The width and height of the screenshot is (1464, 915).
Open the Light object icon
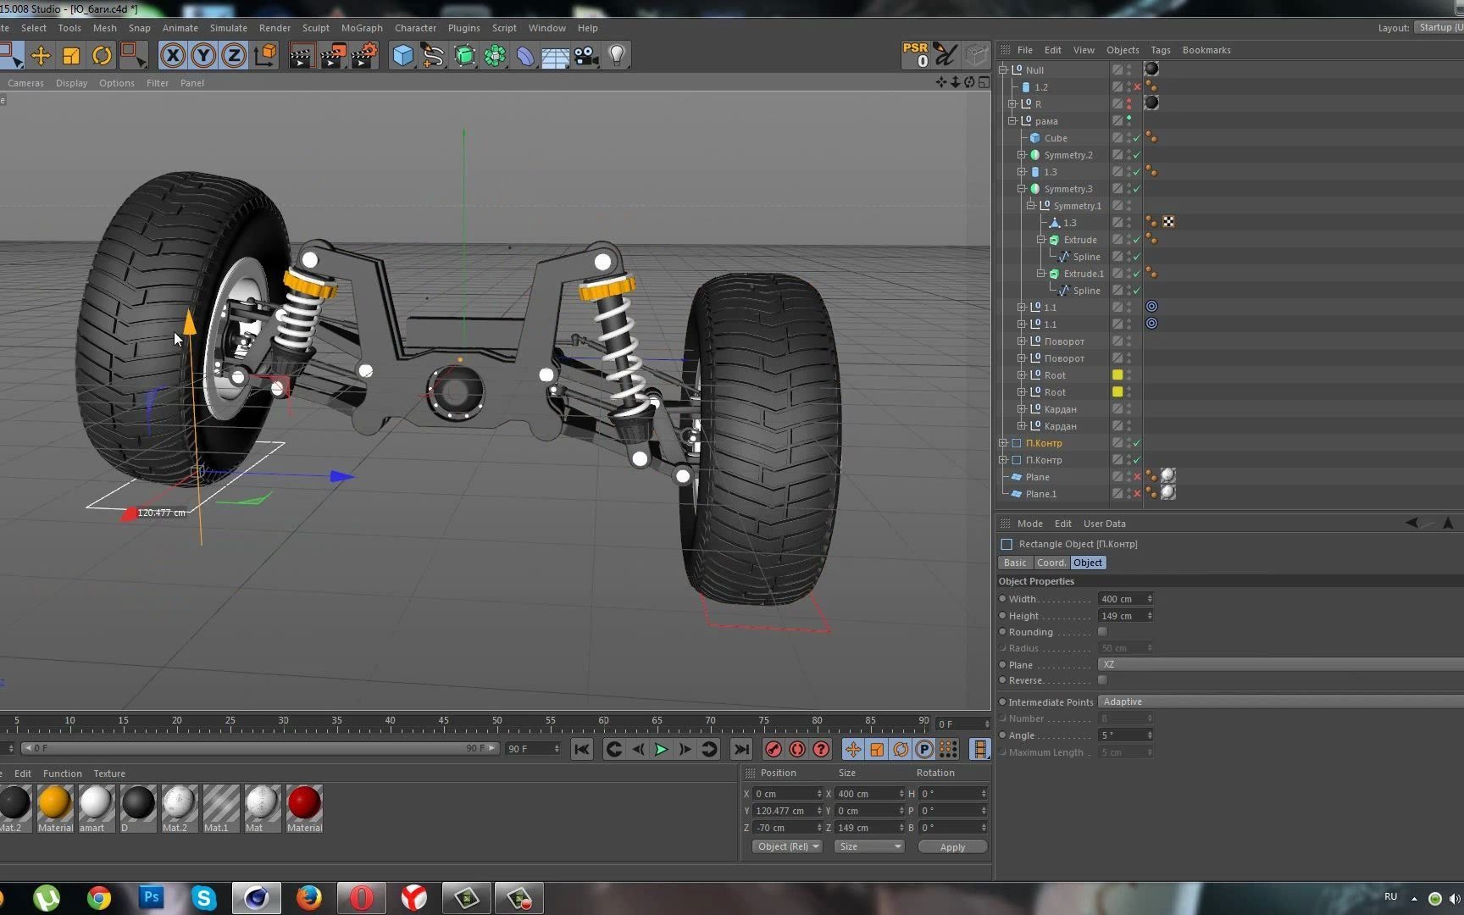pyautogui.click(x=617, y=55)
